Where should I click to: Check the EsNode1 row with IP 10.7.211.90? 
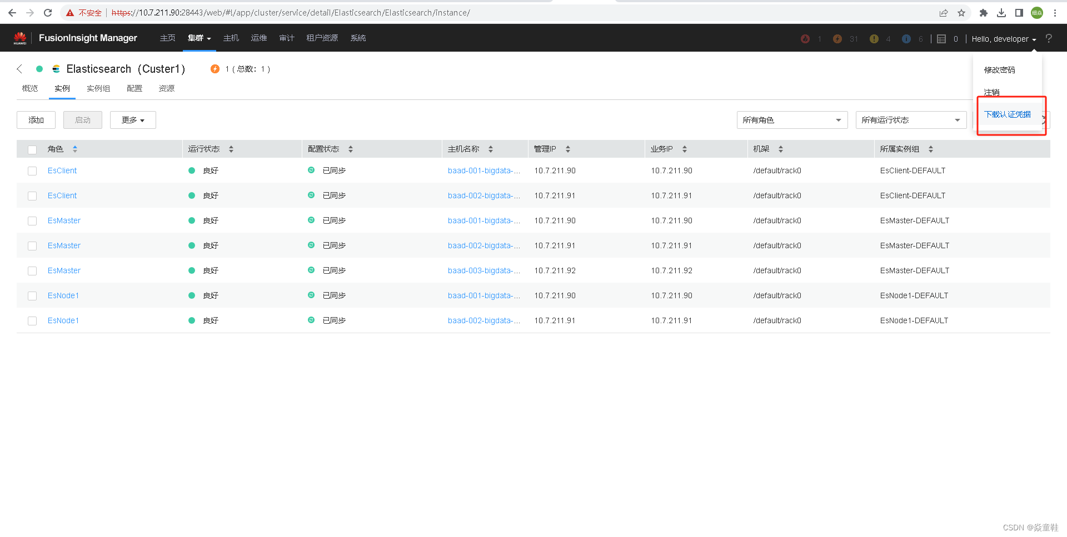pos(32,296)
